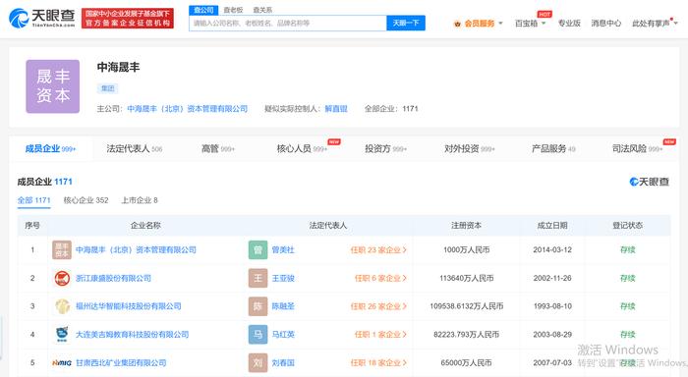Open legal representative 曾美杜 name link
The image size is (688, 377).
click(283, 250)
